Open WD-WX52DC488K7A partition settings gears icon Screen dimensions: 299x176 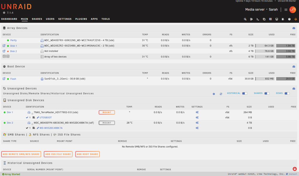[197, 128]
